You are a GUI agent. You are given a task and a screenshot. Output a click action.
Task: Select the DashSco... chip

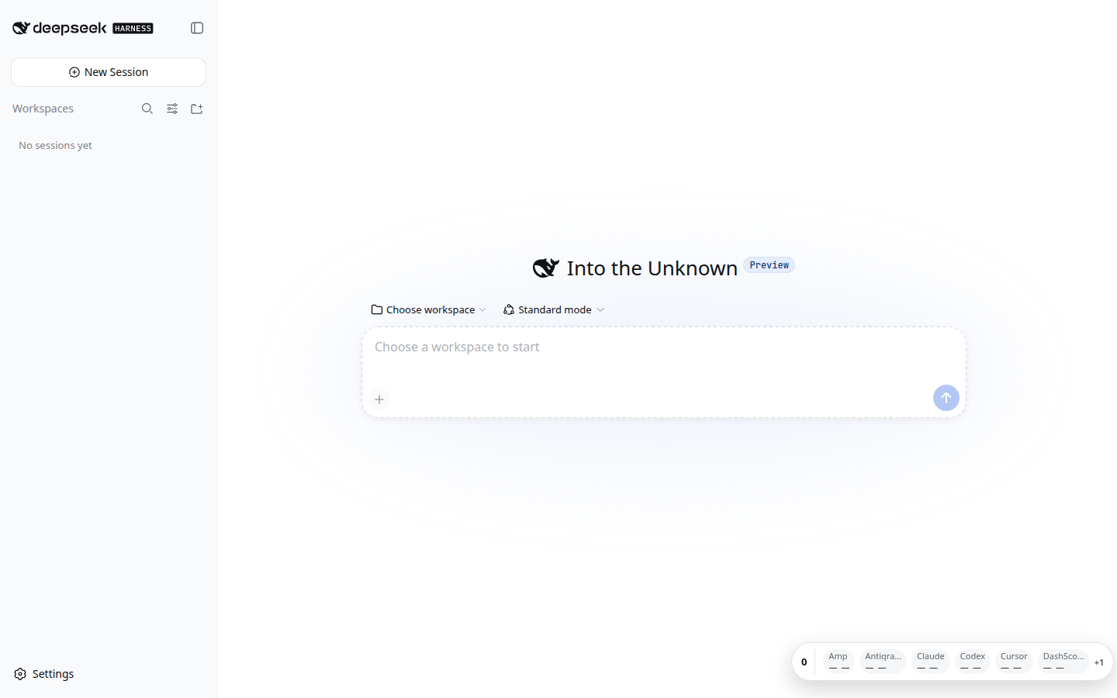[x=1063, y=662]
